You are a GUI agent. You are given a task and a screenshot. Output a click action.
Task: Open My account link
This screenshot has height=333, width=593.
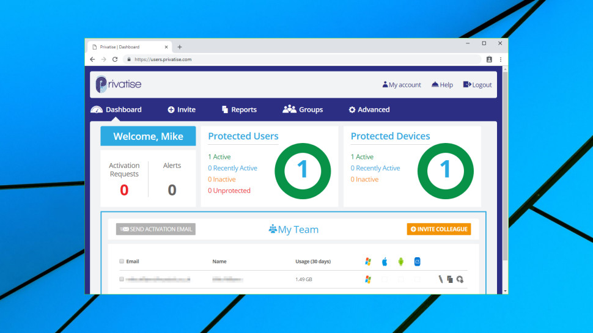click(401, 85)
